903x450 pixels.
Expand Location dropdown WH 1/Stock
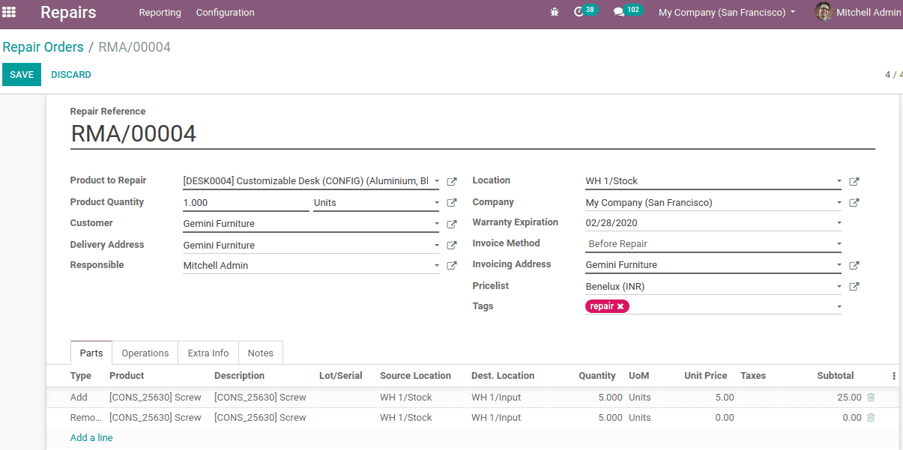pos(839,181)
